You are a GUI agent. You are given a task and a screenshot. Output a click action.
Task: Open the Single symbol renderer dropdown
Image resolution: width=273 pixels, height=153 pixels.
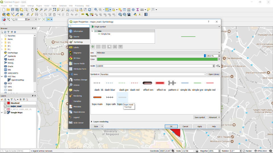[155, 27]
